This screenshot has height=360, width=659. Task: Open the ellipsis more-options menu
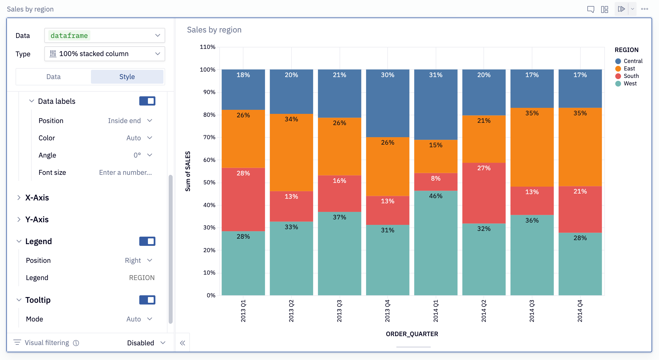pyautogui.click(x=645, y=9)
